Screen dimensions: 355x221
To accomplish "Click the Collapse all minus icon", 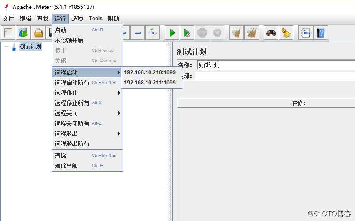I will point(137,33).
